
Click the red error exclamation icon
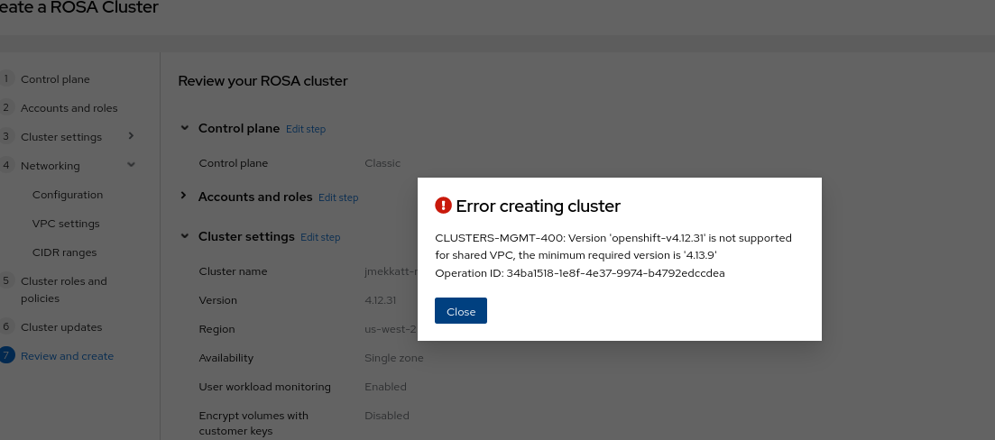click(x=443, y=206)
